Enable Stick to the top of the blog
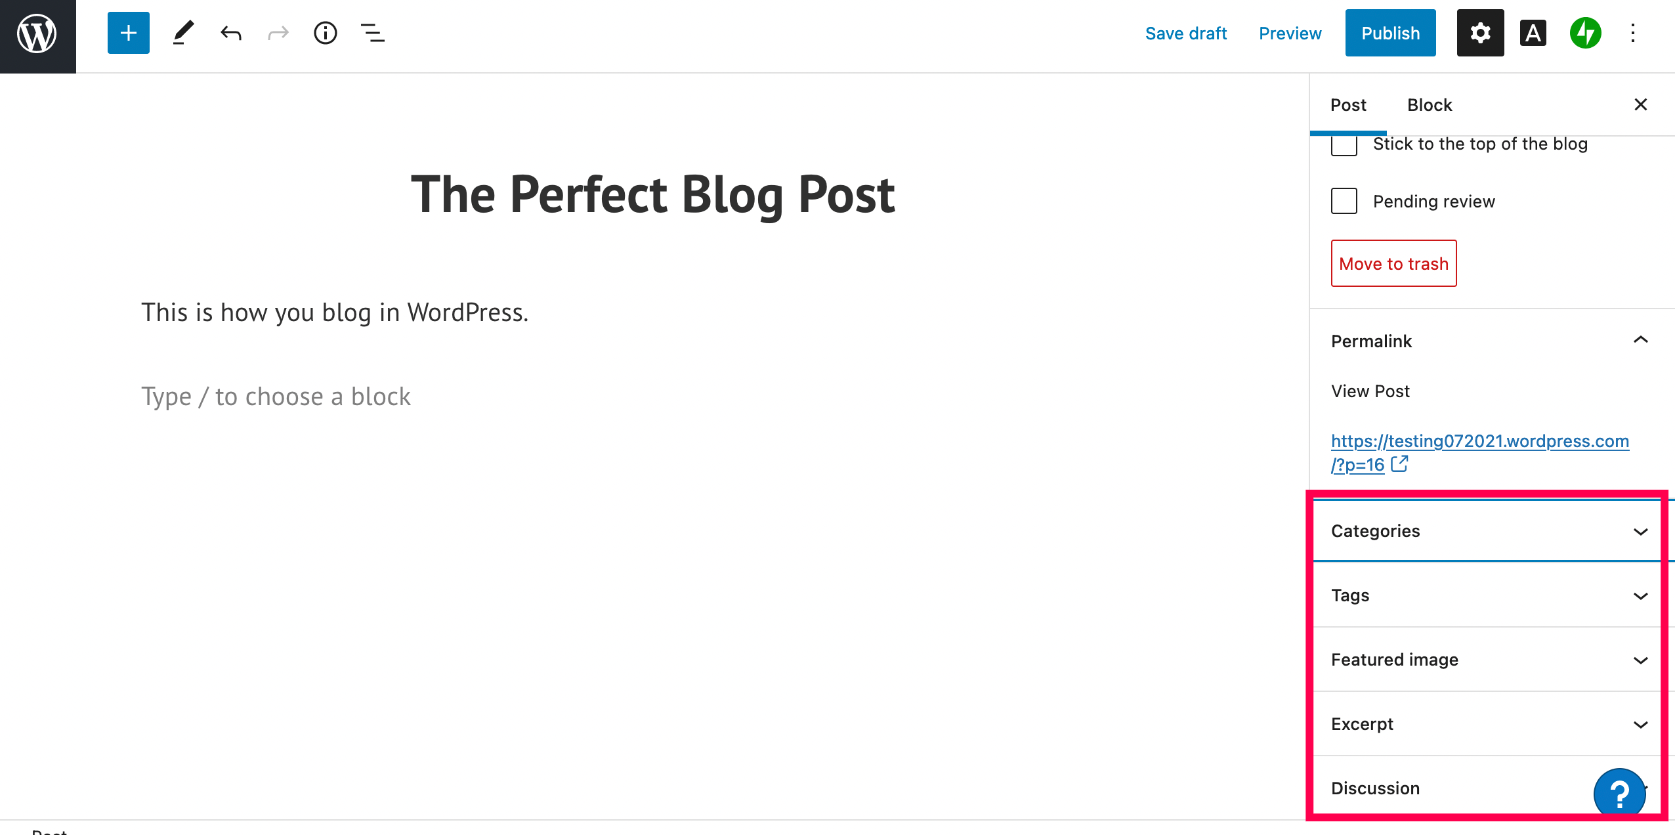Viewport: 1675px width, 835px height. [1344, 146]
